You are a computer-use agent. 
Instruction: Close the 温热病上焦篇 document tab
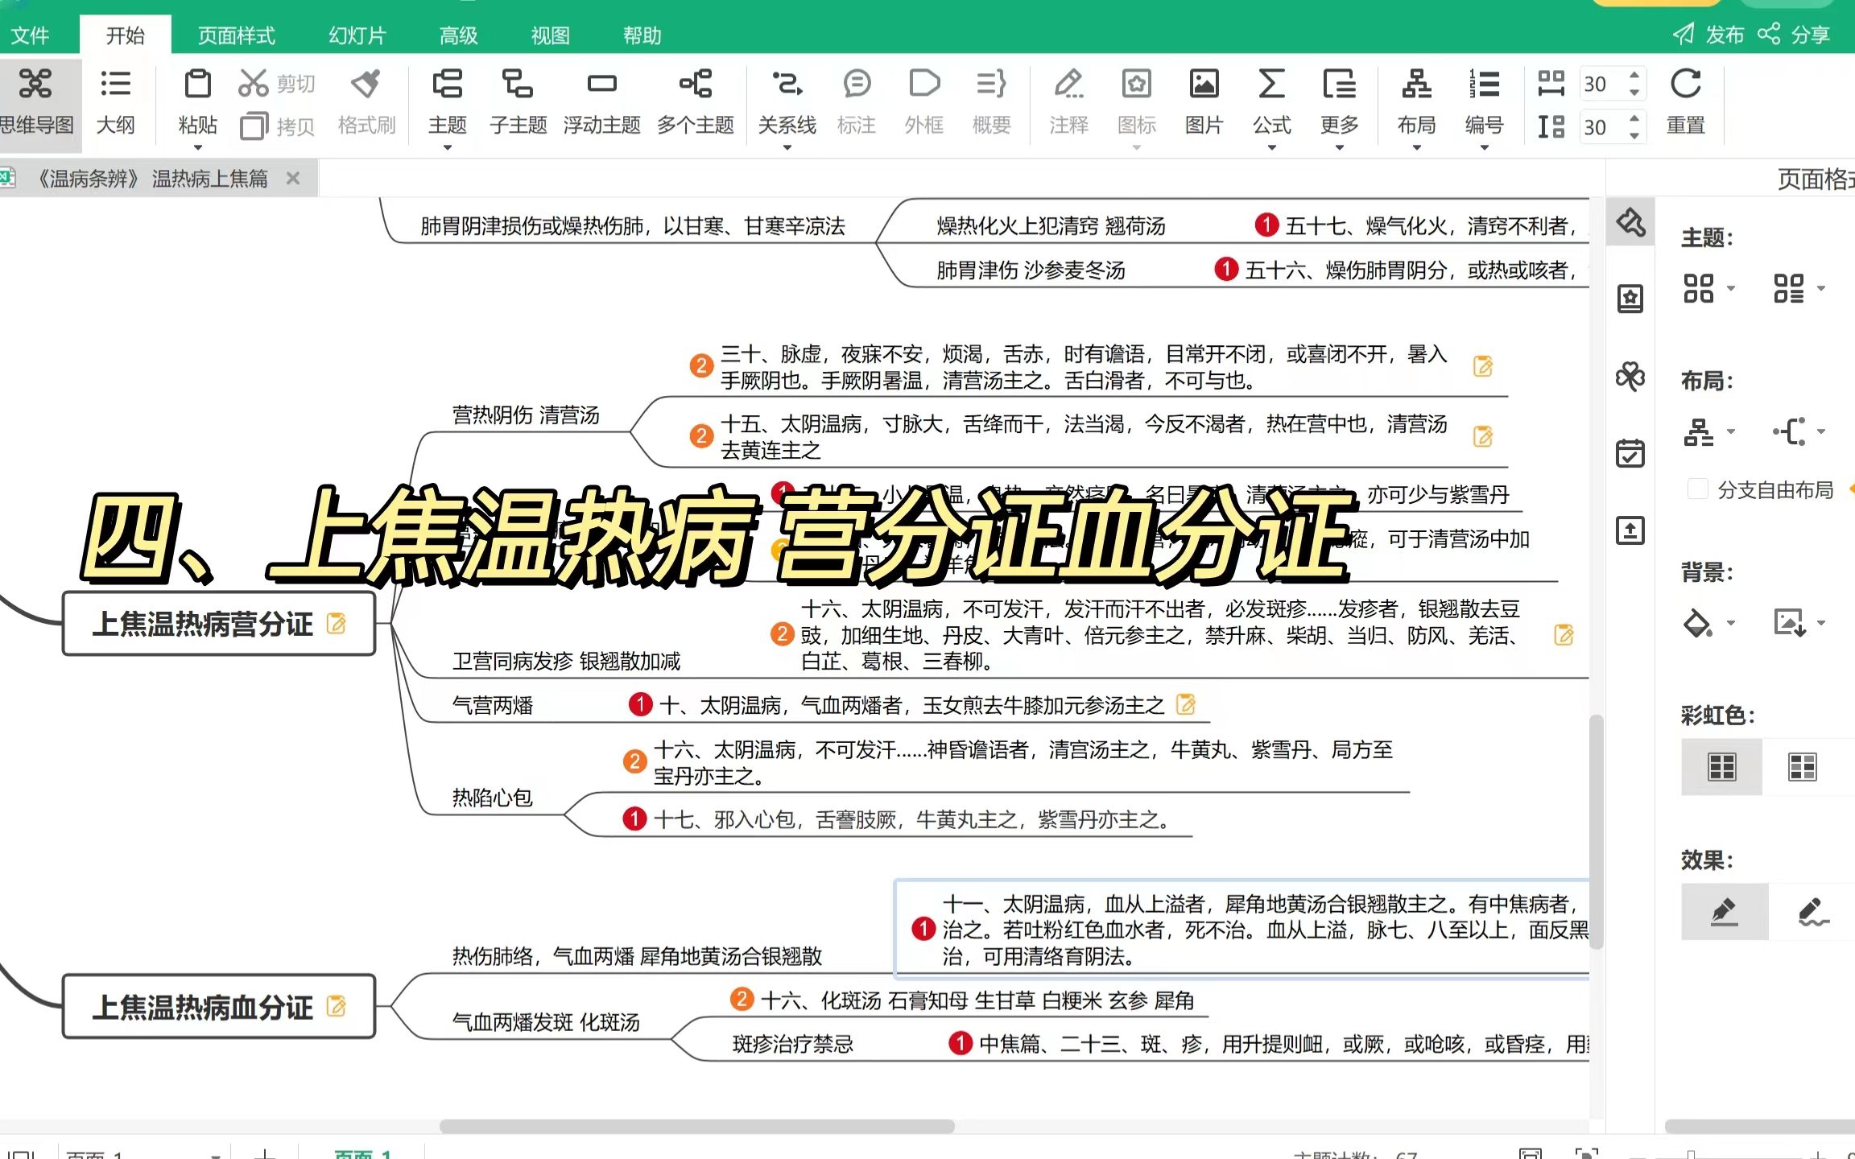click(293, 178)
